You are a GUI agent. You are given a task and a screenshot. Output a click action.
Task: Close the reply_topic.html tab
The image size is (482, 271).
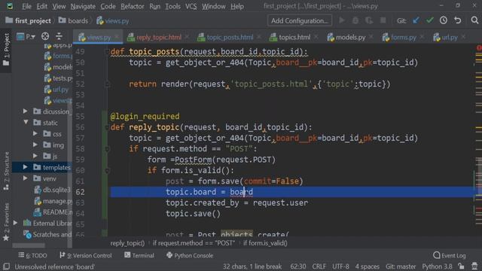click(x=187, y=37)
